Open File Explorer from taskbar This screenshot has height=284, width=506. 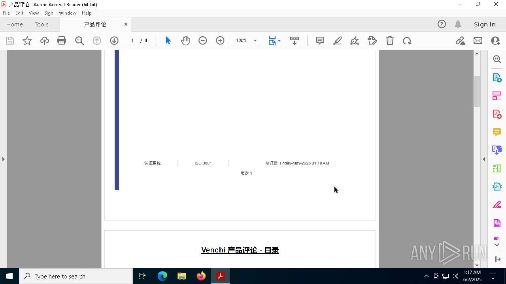[182, 276]
